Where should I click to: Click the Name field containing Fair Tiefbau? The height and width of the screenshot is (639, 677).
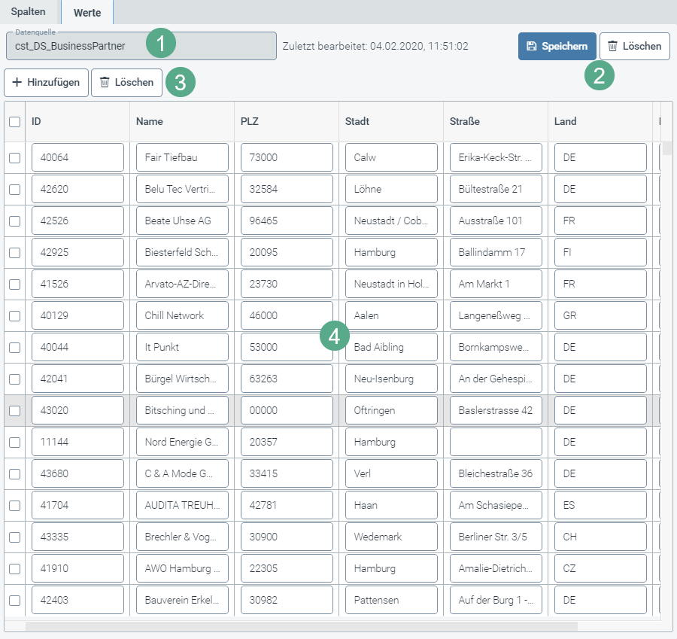coord(182,158)
